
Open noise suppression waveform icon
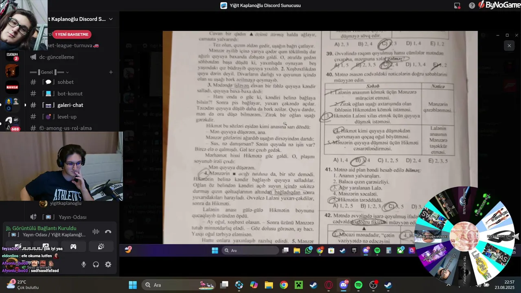(96, 232)
